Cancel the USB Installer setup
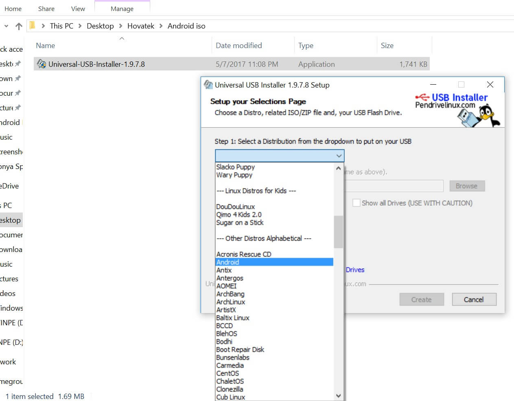This screenshot has height=401, width=514. 474,299
